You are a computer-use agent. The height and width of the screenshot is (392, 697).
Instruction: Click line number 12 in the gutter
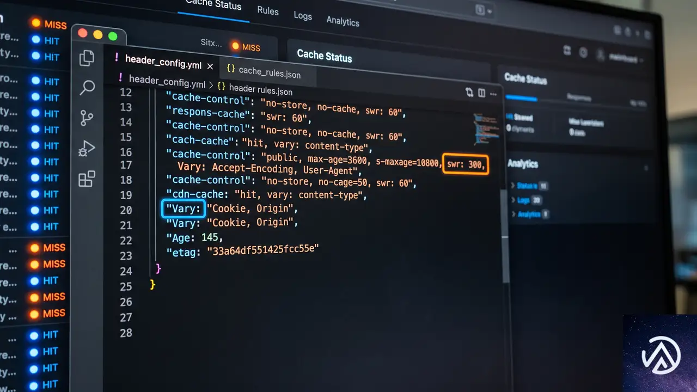(x=125, y=92)
